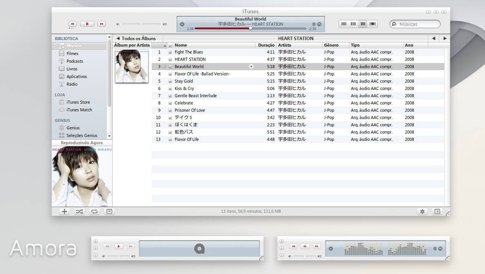The height and width of the screenshot is (274, 485).
Task: Hide the artwork viewer button
Action: [109, 212]
